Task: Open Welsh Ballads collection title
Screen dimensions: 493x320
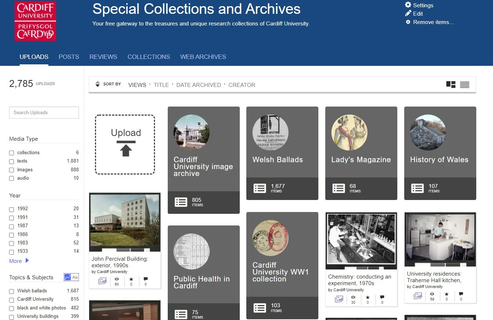Action: pyautogui.click(x=278, y=160)
